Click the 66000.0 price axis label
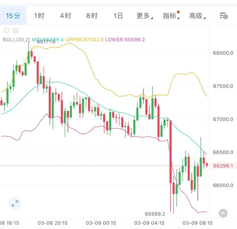Image resolution: width=237 pixels, height=229 pixels. pos(223,185)
